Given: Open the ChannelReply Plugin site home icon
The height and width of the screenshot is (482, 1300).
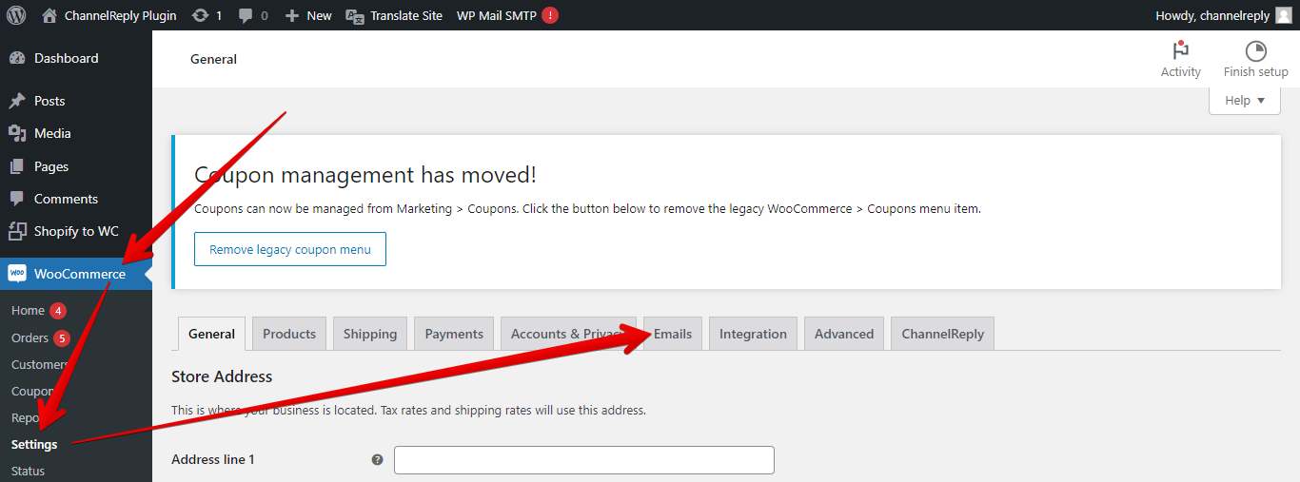Looking at the screenshot, I should [50, 15].
